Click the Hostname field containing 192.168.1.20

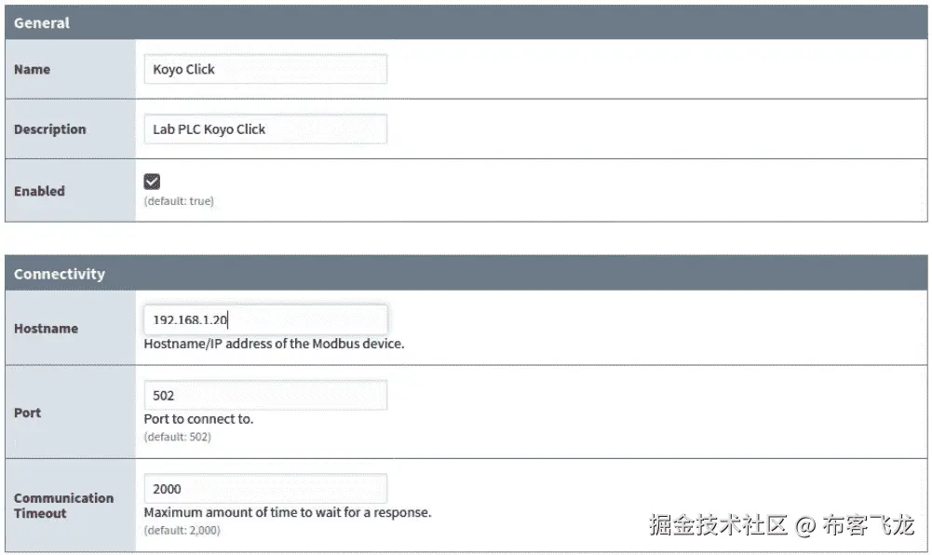pyautogui.click(x=265, y=319)
